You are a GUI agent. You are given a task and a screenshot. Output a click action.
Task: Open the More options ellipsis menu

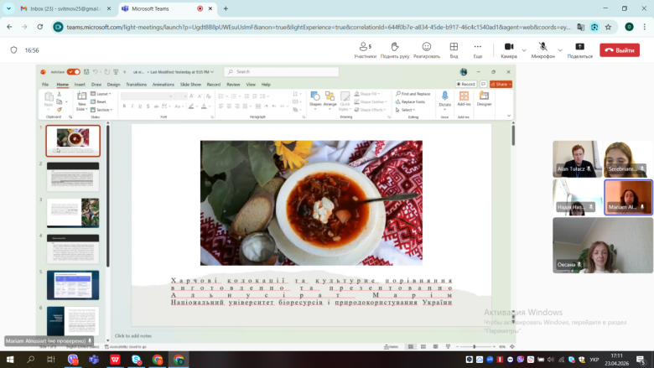(x=478, y=50)
